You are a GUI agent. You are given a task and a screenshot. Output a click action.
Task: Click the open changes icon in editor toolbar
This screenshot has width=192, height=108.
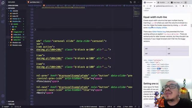pyautogui.click(x=131, y=2)
